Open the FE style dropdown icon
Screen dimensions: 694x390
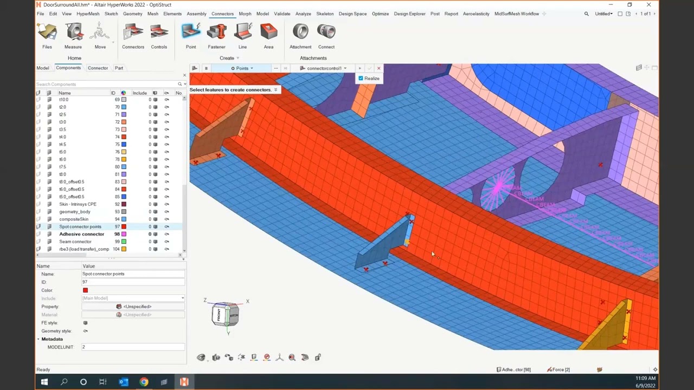tap(85, 323)
